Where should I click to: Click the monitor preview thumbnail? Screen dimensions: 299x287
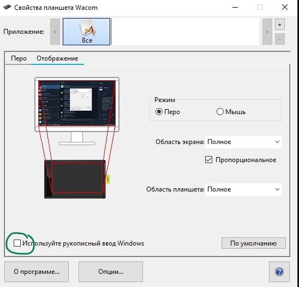[77, 104]
